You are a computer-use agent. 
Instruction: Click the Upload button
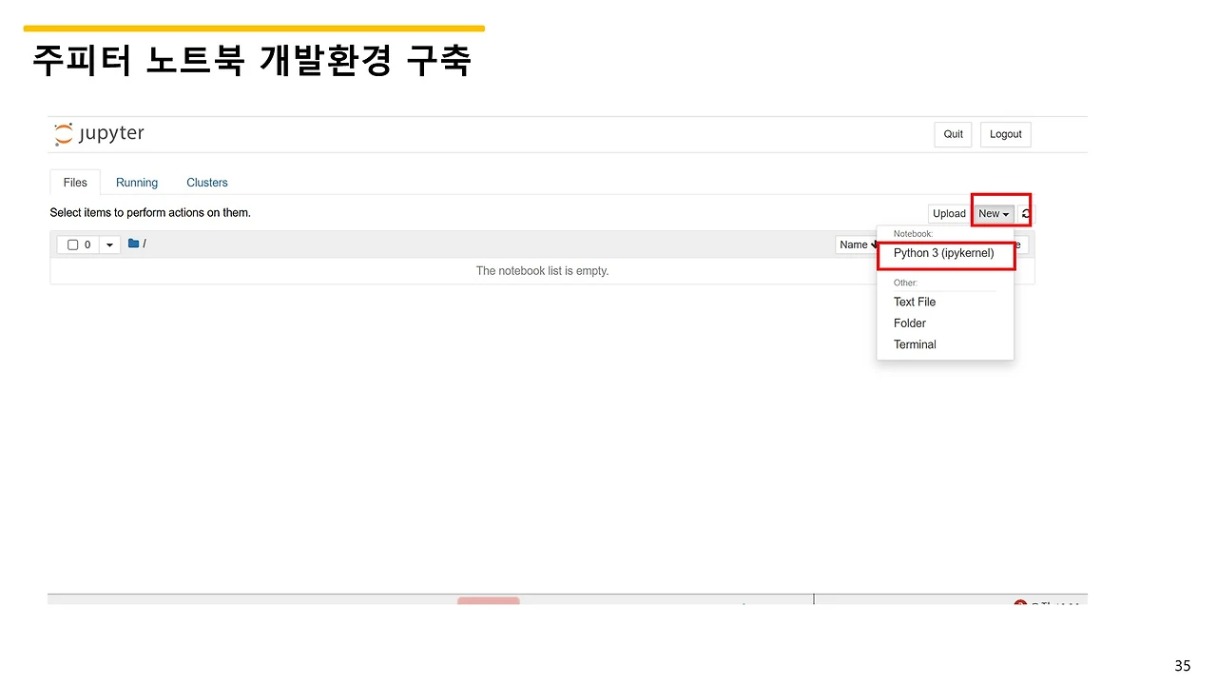(949, 214)
